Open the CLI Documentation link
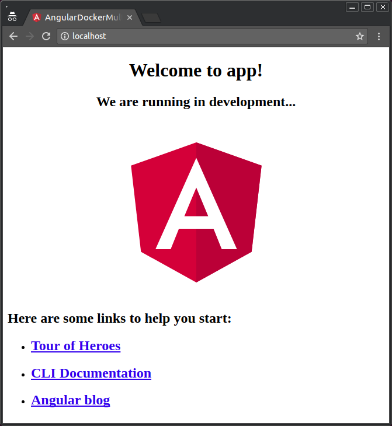Image resolution: width=392 pixels, height=426 pixels. [x=91, y=373]
